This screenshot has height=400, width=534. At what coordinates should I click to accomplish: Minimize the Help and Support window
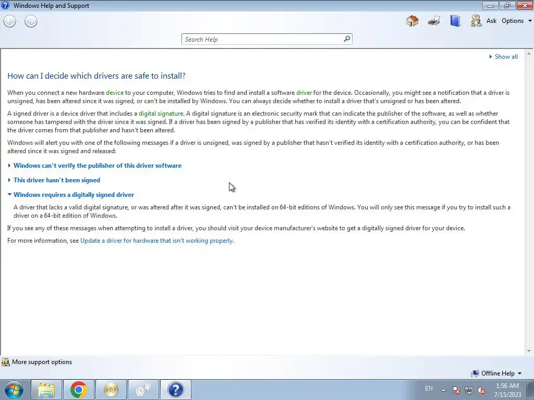pyautogui.click(x=490, y=5)
